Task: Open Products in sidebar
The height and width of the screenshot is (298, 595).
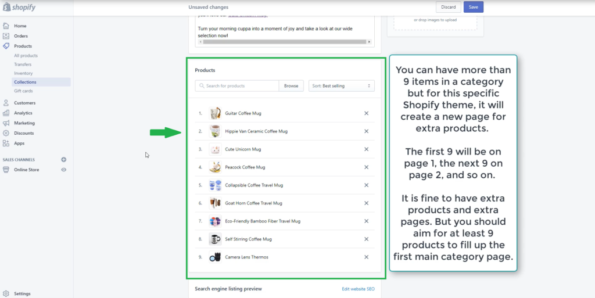Action: tap(23, 46)
